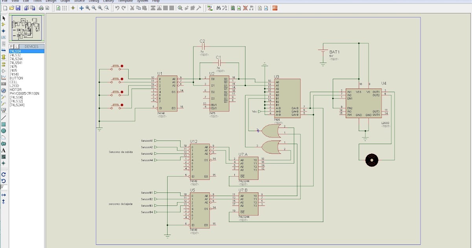Click the L library manage button
The image size is (472, 248).
tap(17, 46)
